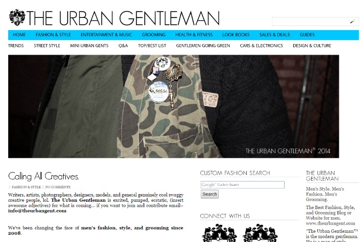Open the first crest icon under Connect With Us
This screenshot has width=363, height=242.
(219, 233)
